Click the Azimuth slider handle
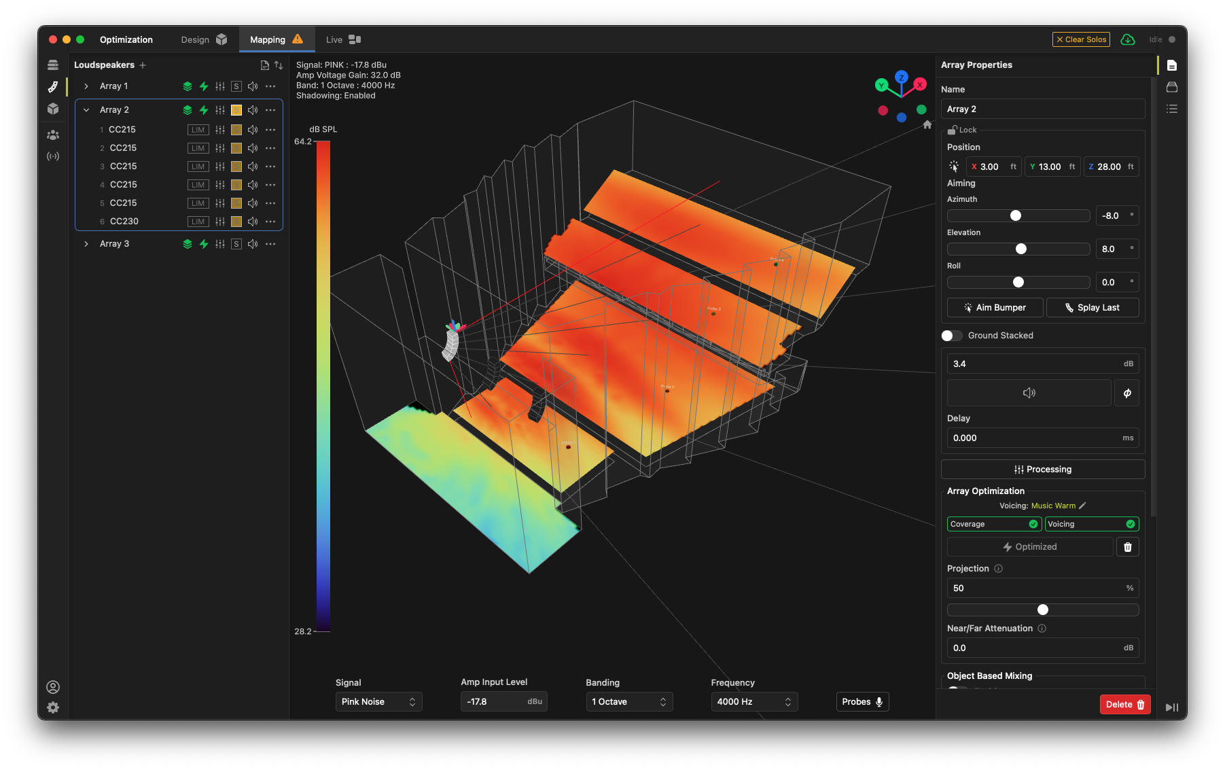The width and height of the screenshot is (1225, 770). click(1016, 215)
